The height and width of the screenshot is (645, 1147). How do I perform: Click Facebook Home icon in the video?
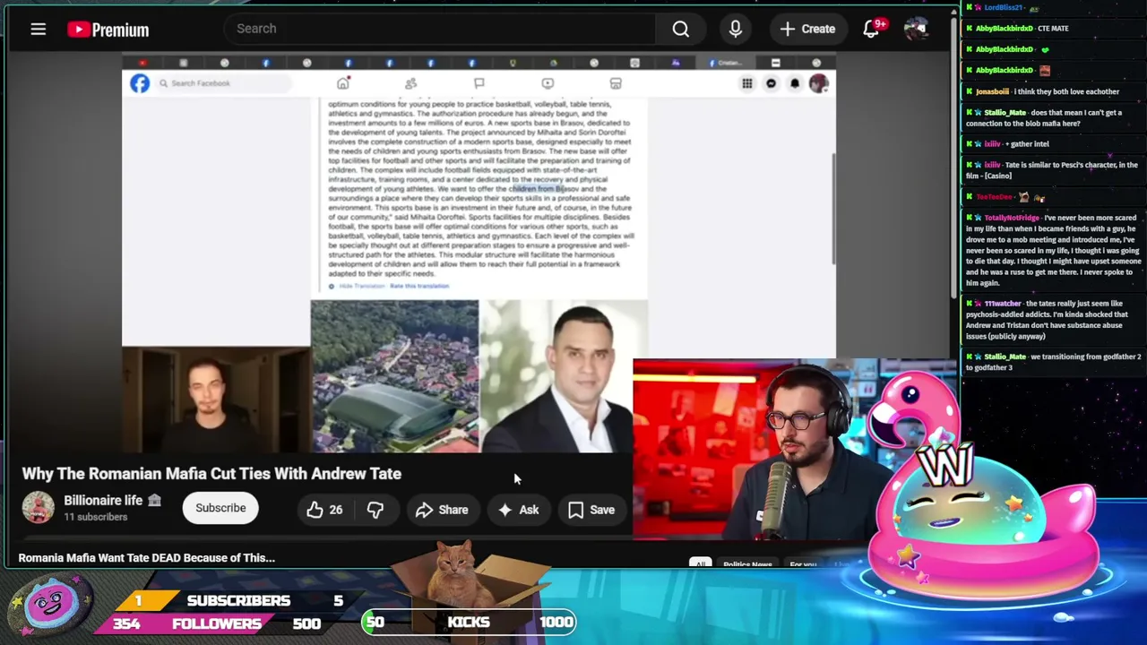pos(343,83)
